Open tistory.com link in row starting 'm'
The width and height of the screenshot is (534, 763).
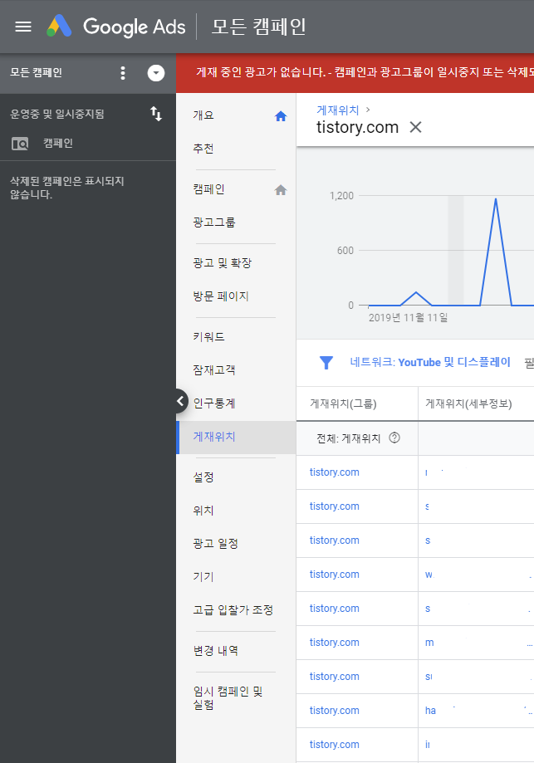(x=335, y=643)
